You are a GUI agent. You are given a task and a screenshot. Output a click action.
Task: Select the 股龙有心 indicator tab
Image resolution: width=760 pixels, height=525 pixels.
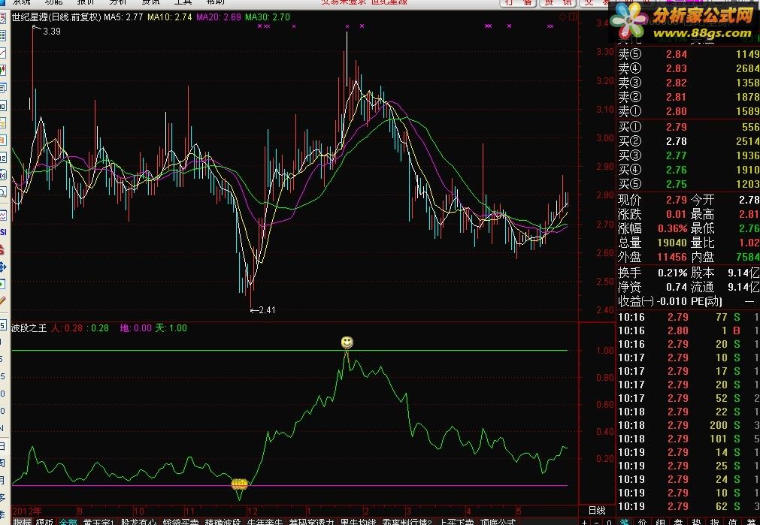[x=138, y=522]
